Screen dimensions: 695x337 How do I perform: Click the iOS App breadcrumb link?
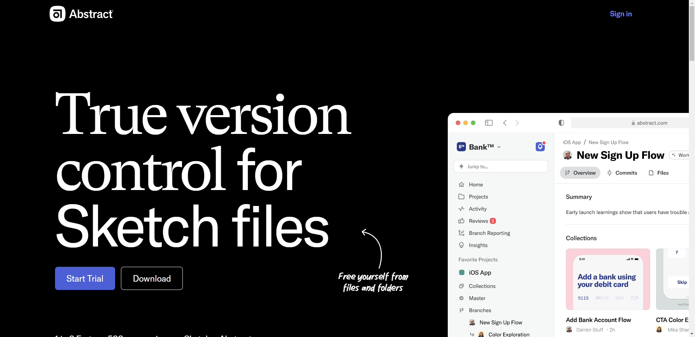[x=572, y=142]
